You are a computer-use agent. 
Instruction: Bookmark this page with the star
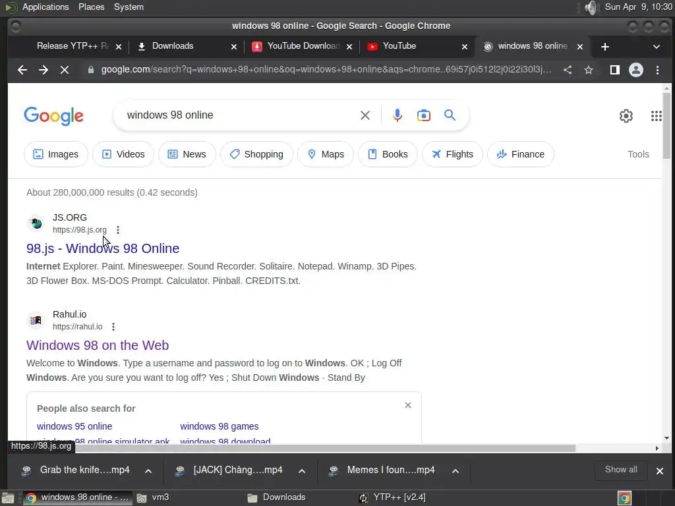point(589,70)
